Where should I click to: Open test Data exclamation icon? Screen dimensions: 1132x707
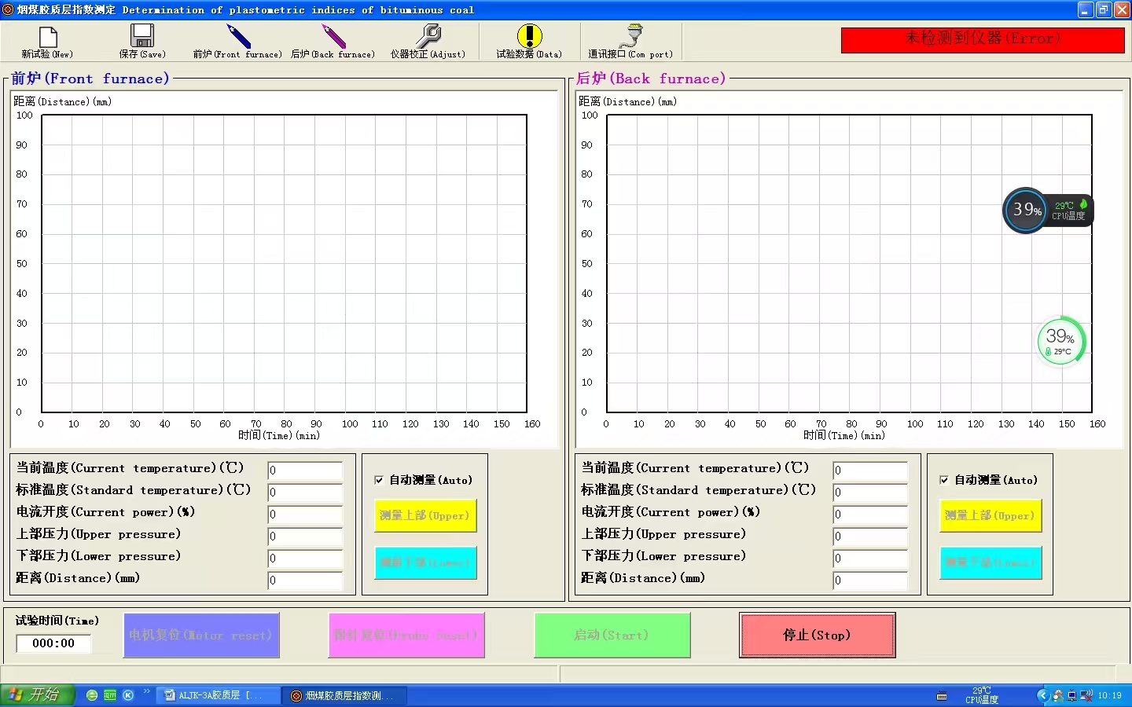[x=529, y=42]
